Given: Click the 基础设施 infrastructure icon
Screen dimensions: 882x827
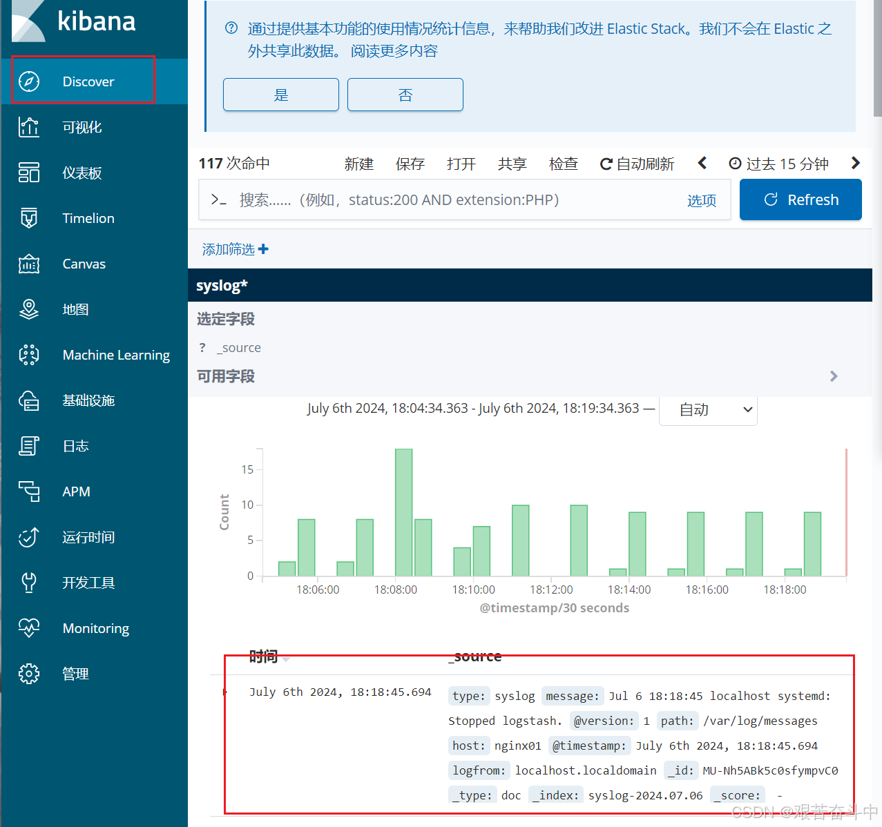Looking at the screenshot, I should pos(29,400).
